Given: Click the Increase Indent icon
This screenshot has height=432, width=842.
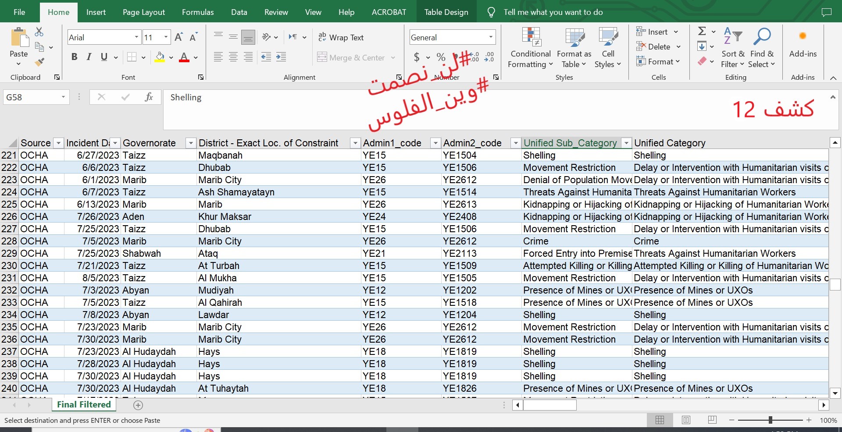Looking at the screenshot, I should click(281, 57).
